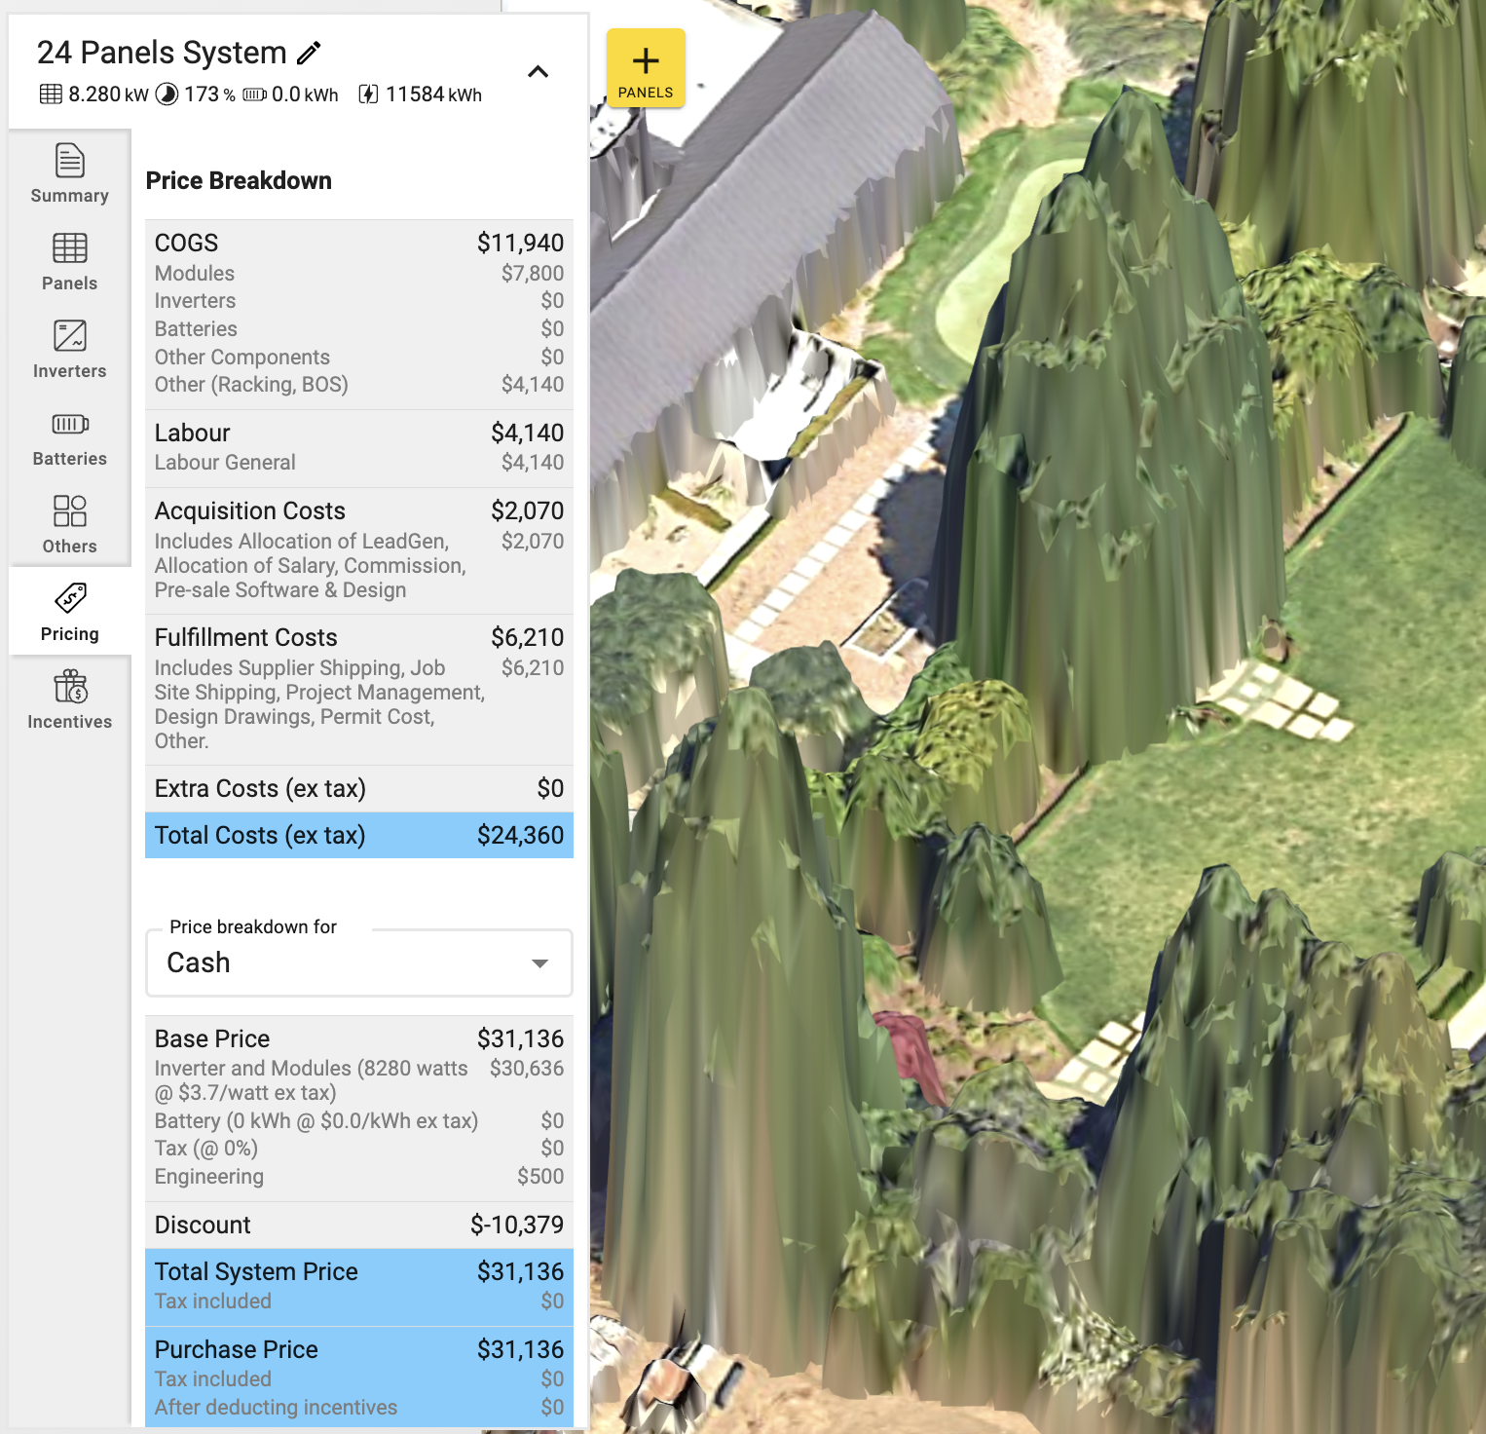The height and width of the screenshot is (1434, 1486).
Task: Click the Base Price $31,136 row
Action: point(359,1038)
